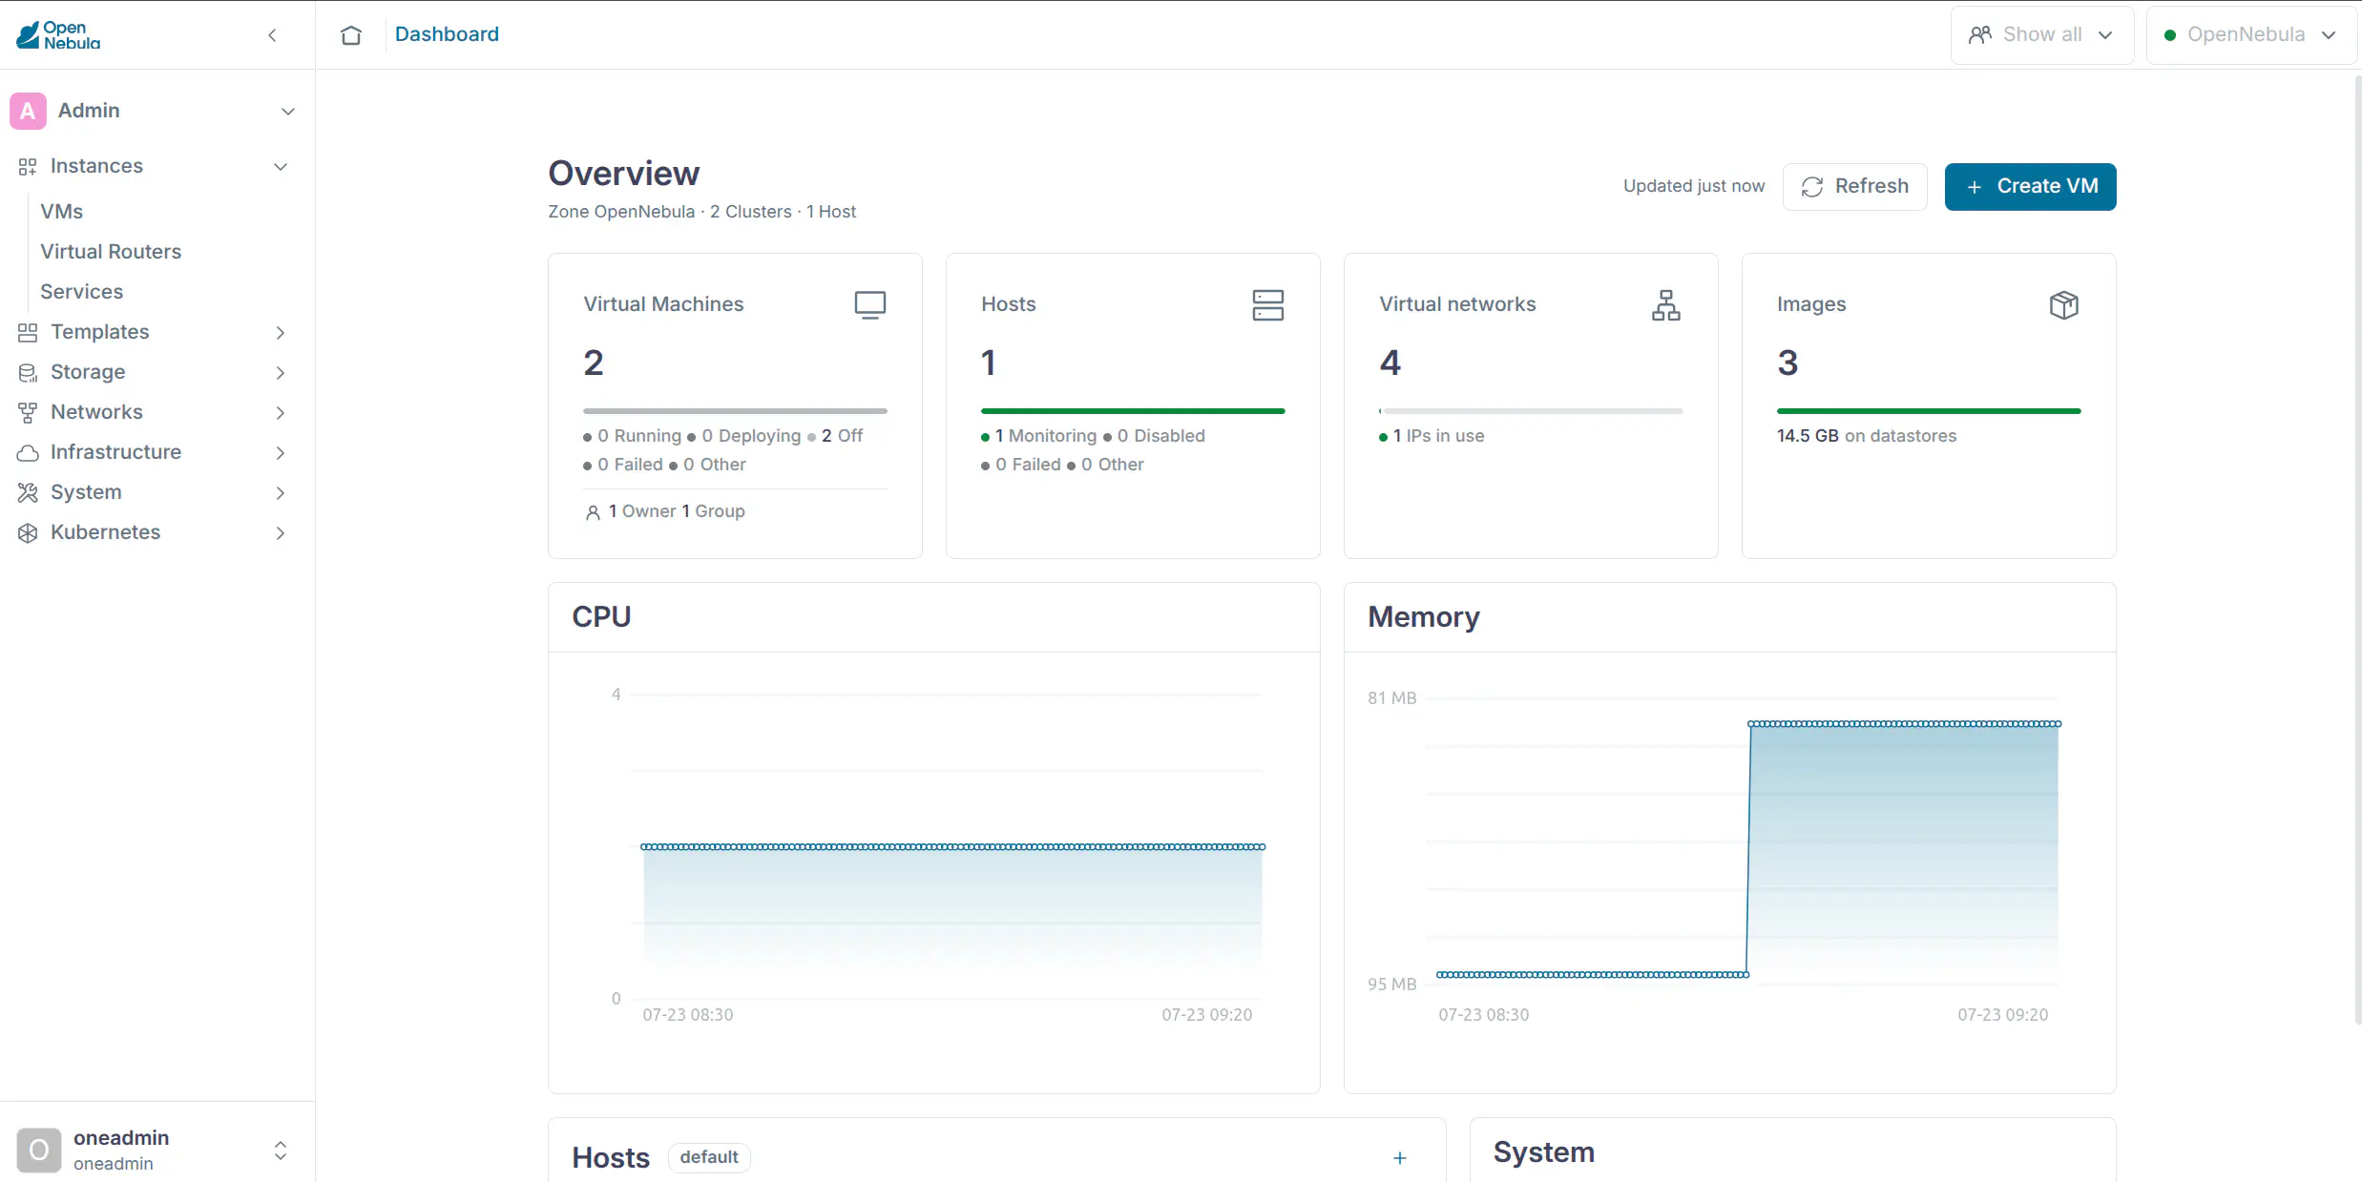The height and width of the screenshot is (1182, 2362).
Task: Collapse the Instances section chevron
Action: click(281, 167)
